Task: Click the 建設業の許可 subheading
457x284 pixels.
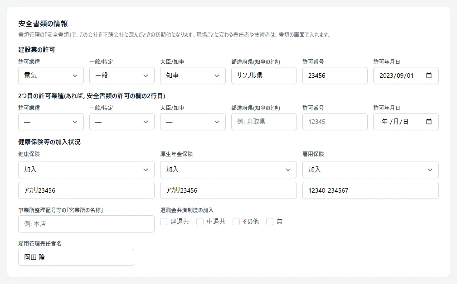Action: (x=37, y=50)
